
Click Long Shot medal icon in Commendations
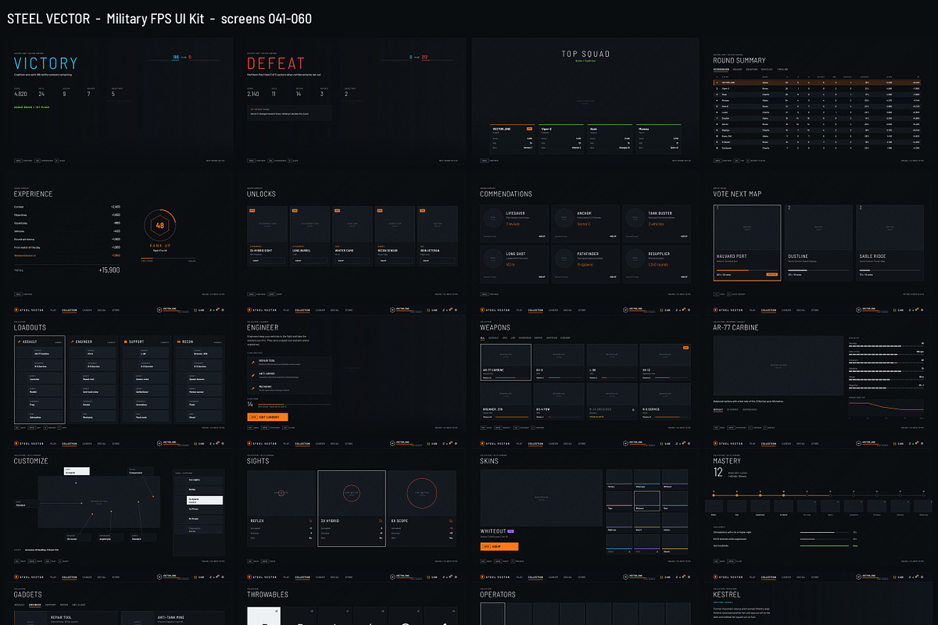pos(493,259)
